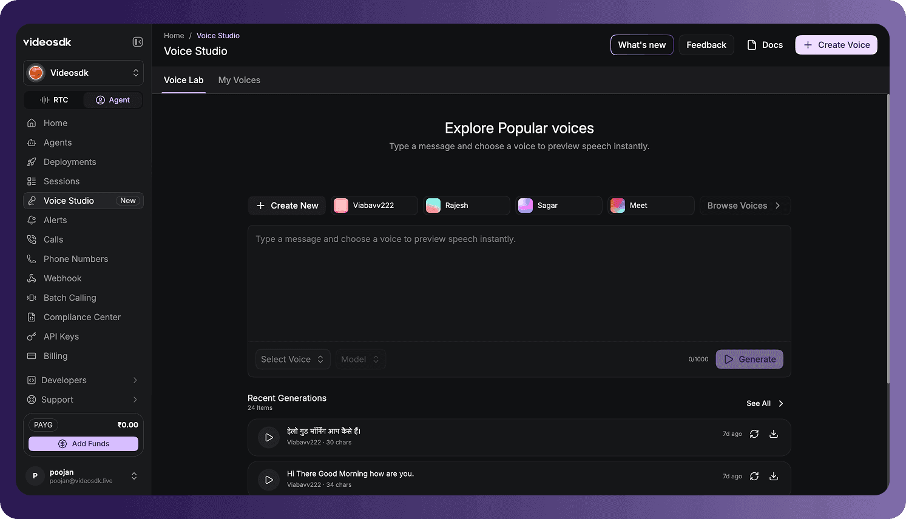Click the 'Recent Generations' heading
The height and width of the screenshot is (519, 906).
[x=287, y=398]
